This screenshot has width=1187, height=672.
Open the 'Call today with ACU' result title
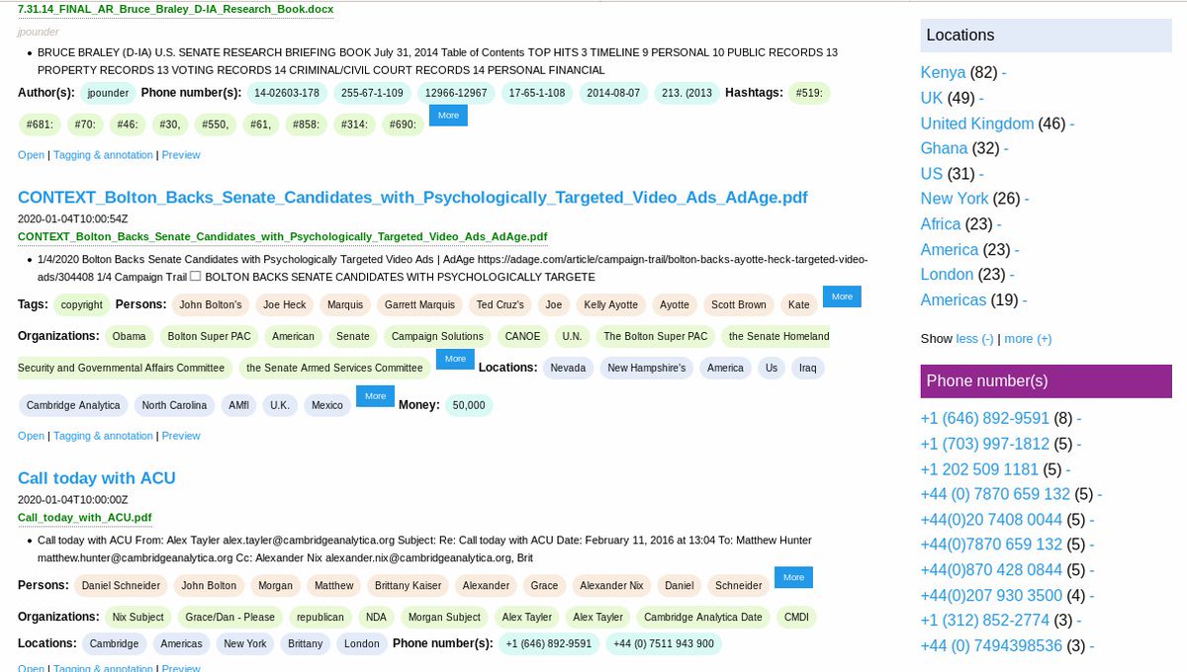click(x=97, y=478)
